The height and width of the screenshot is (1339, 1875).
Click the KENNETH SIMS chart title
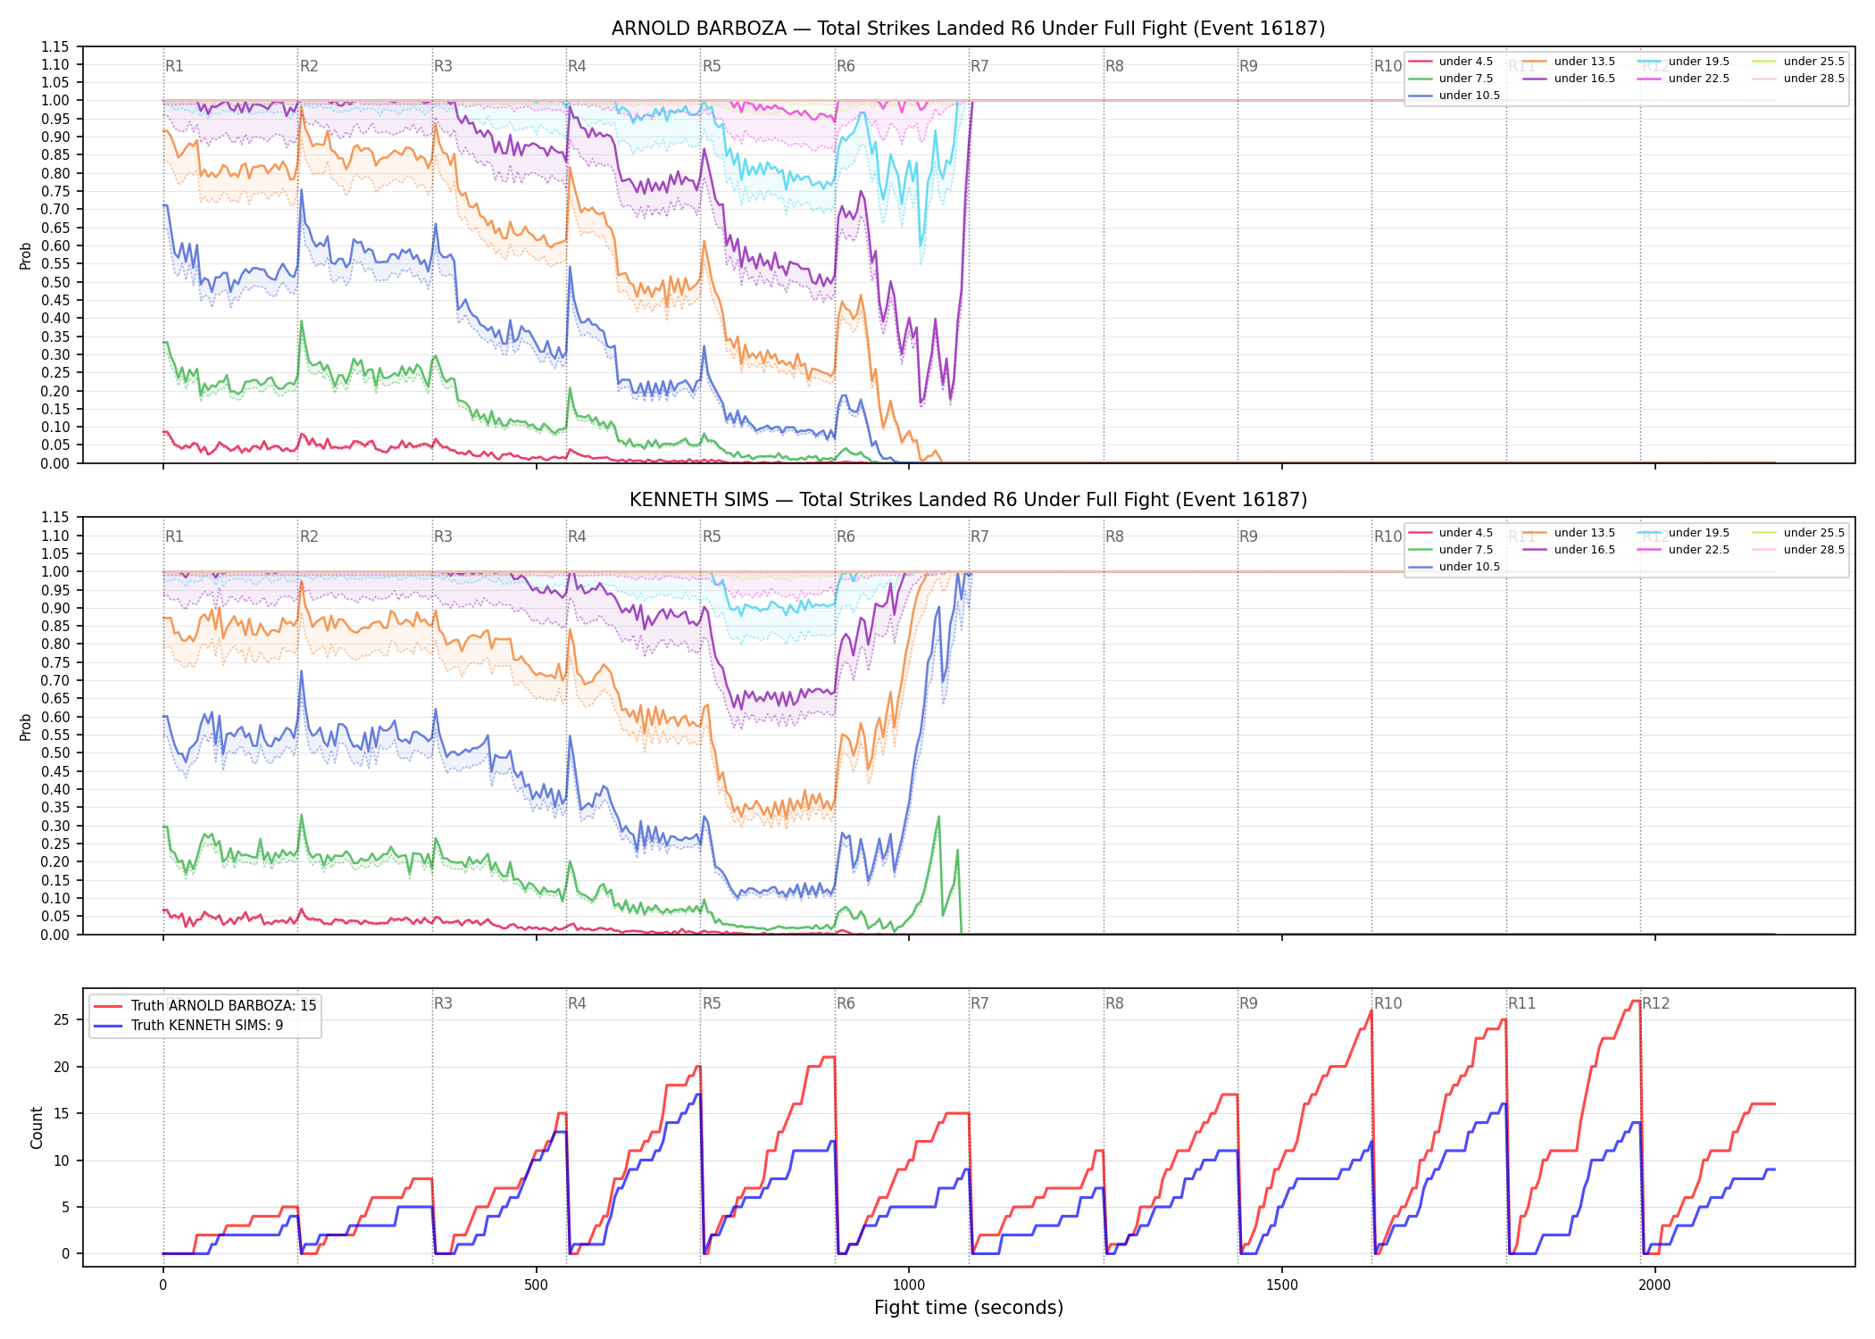(968, 500)
